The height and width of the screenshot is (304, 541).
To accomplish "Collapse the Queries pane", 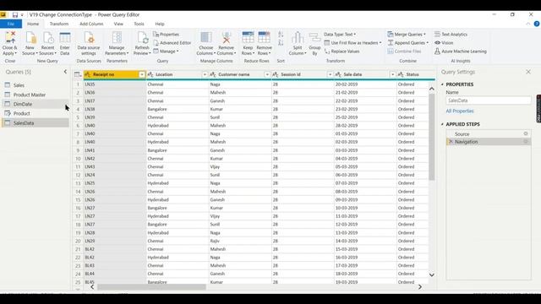I will pyautogui.click(x=65, y=72).
